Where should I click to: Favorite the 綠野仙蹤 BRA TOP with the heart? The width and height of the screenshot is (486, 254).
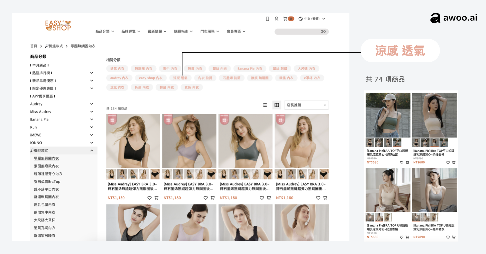402,163
